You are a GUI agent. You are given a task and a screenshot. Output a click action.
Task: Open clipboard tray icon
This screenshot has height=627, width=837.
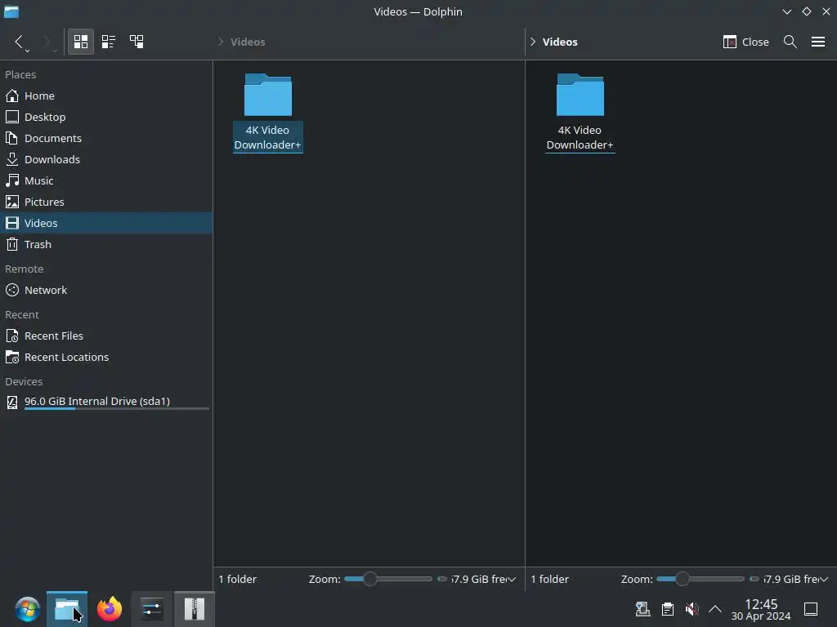click(x=667, y=609)
